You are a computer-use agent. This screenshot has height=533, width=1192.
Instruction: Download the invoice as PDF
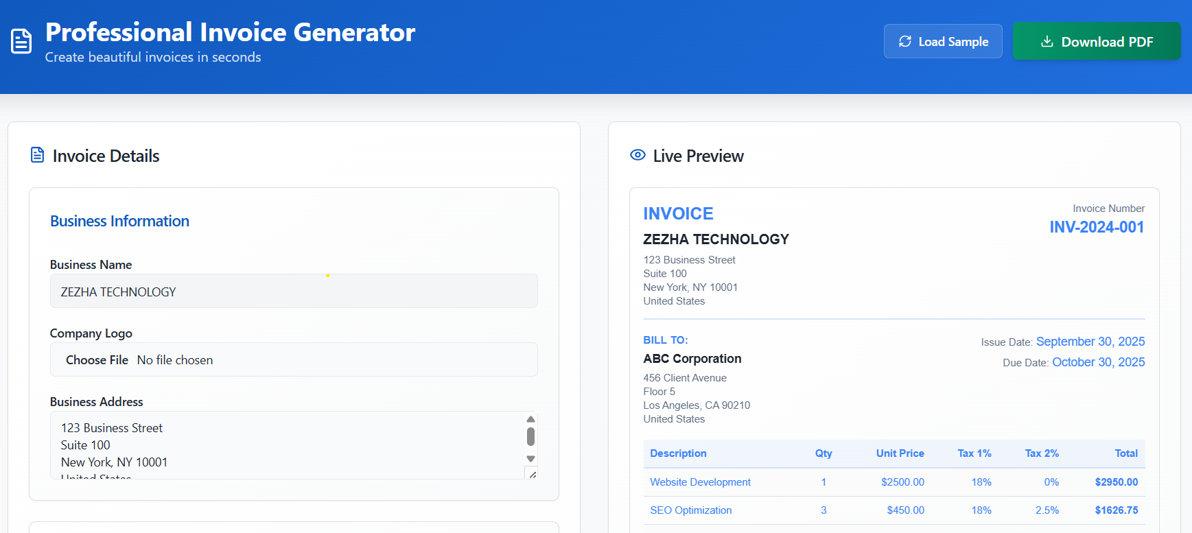[x=1097, y=41]
